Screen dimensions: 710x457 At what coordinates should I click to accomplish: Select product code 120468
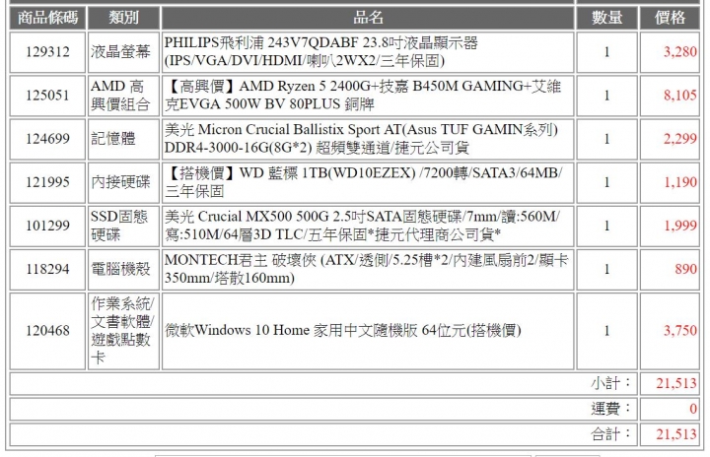tap(47, 331)
